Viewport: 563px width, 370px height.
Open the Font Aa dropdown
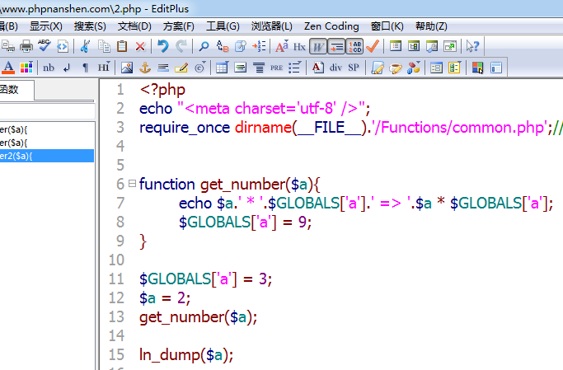[x=282, y=46]
